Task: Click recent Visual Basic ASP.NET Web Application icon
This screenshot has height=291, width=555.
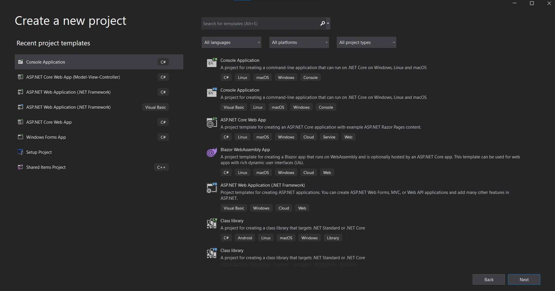Action: 21,107
